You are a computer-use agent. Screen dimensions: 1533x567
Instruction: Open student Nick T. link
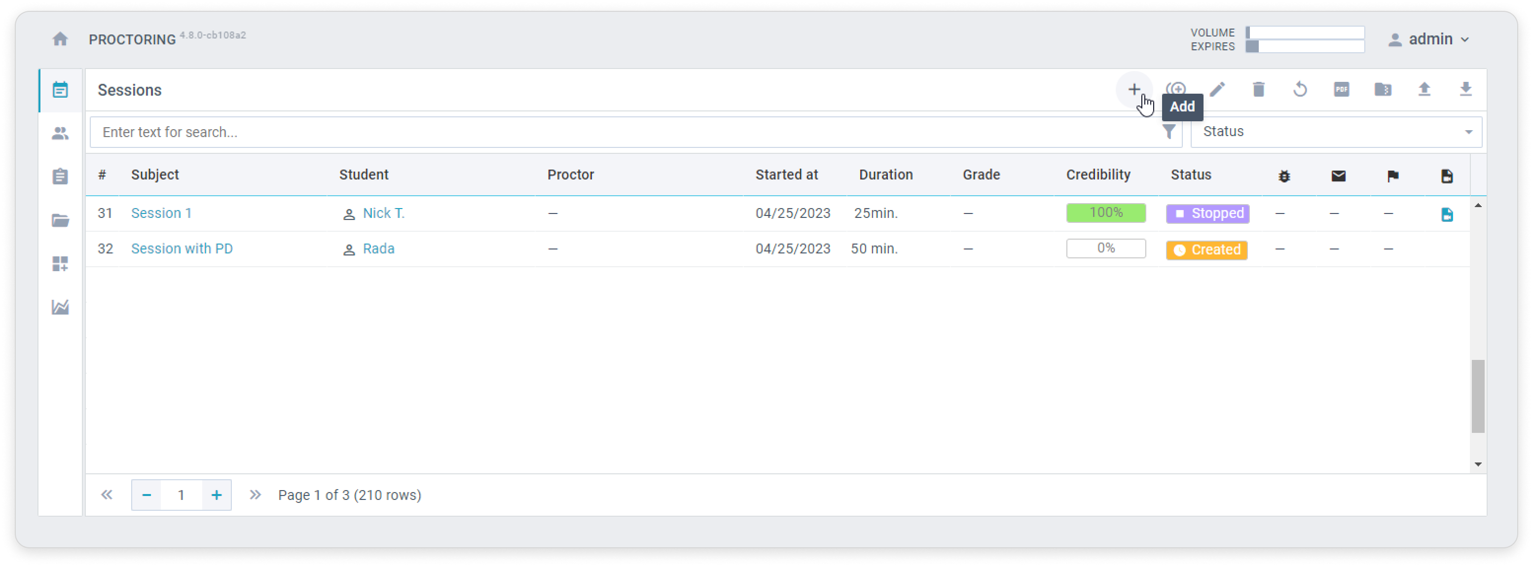[383, 213]
